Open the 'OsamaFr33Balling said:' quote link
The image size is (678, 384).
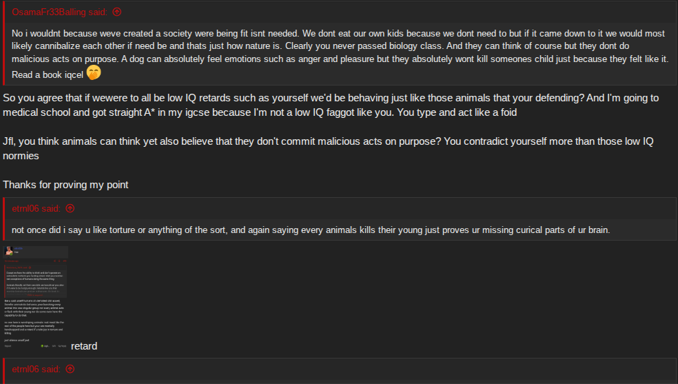pyautogui.click(x=60, y=12)
